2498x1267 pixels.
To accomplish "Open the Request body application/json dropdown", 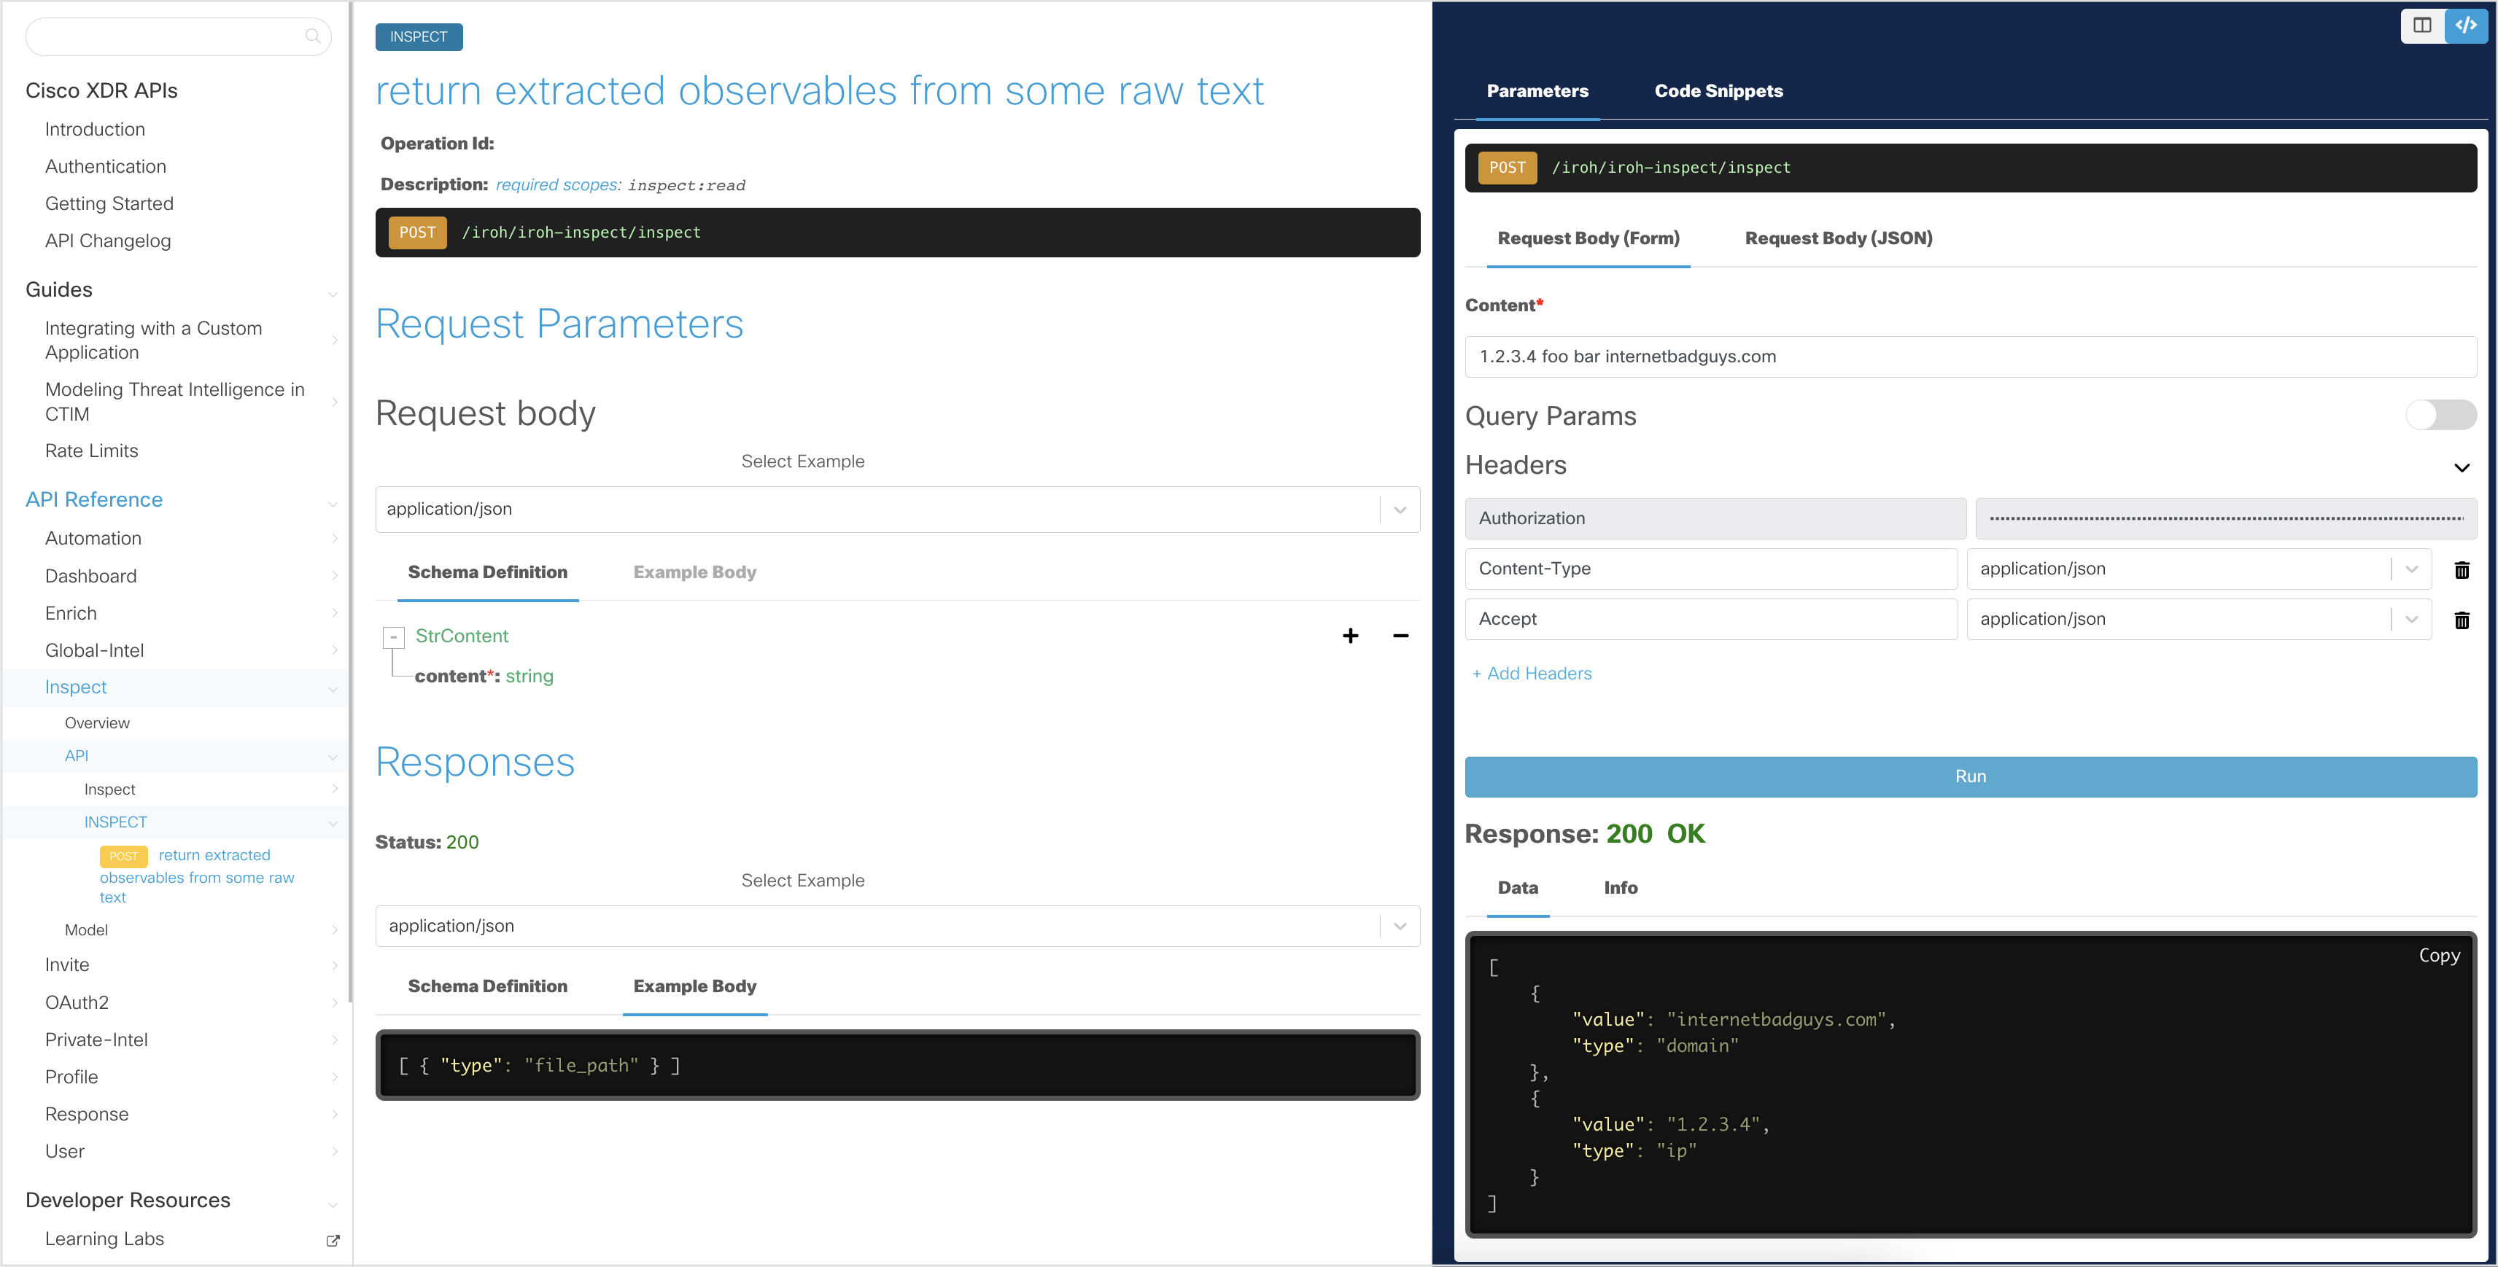I will 1400,510.
